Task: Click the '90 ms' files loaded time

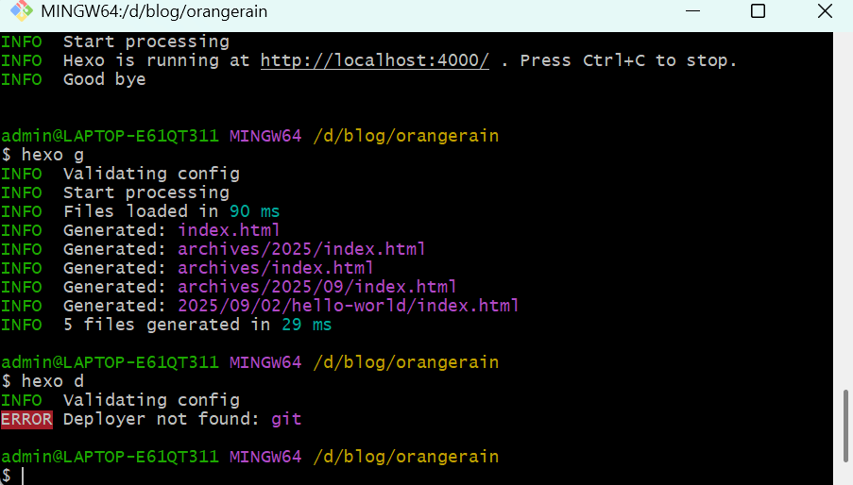Action: [255, 211]
